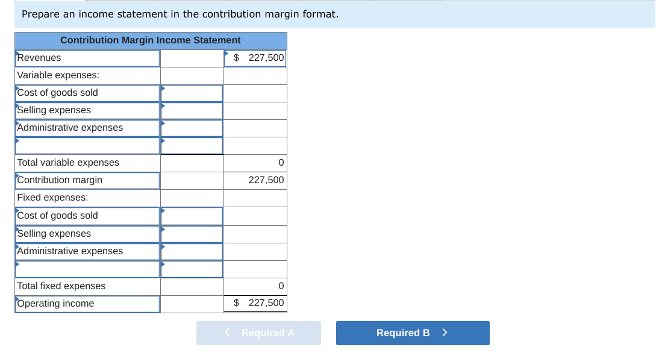The image size is (656, 356).
Task: Select the Cost of goods sold variable expense input
Action: tap(191, 93)
